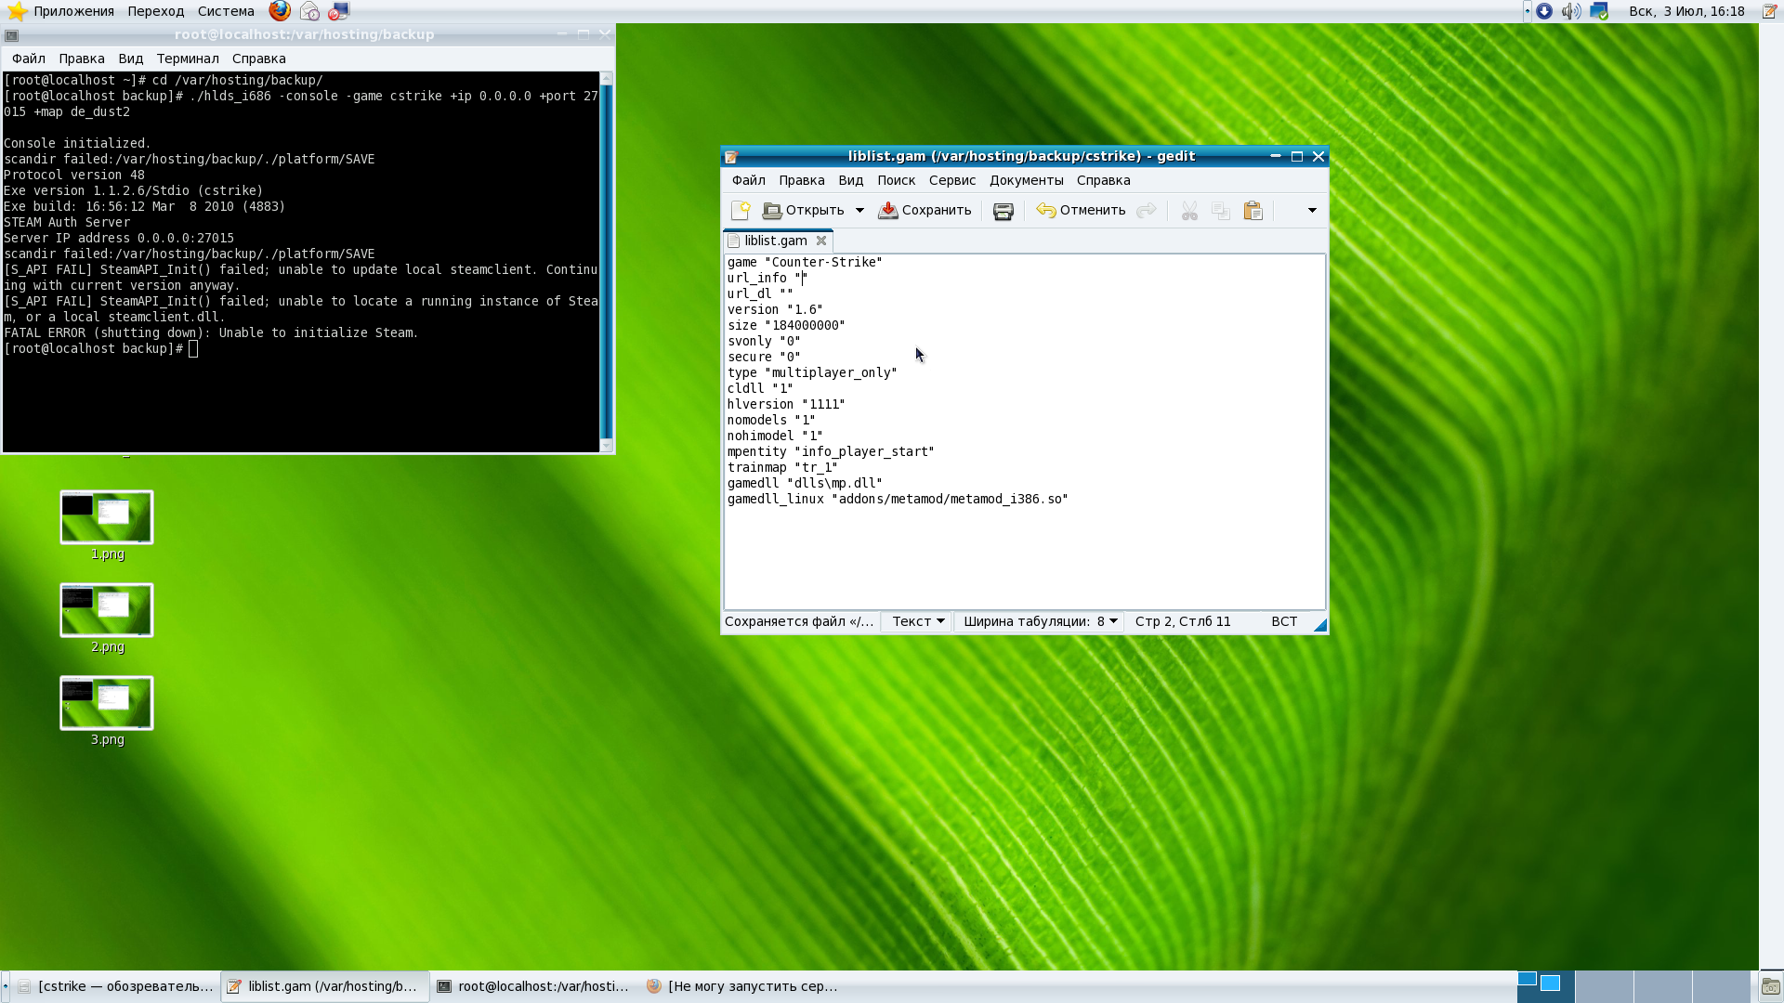Screen dimensions: 1784x1003
Task: Click the hlversion "1111" line
Action: (786, 404)
